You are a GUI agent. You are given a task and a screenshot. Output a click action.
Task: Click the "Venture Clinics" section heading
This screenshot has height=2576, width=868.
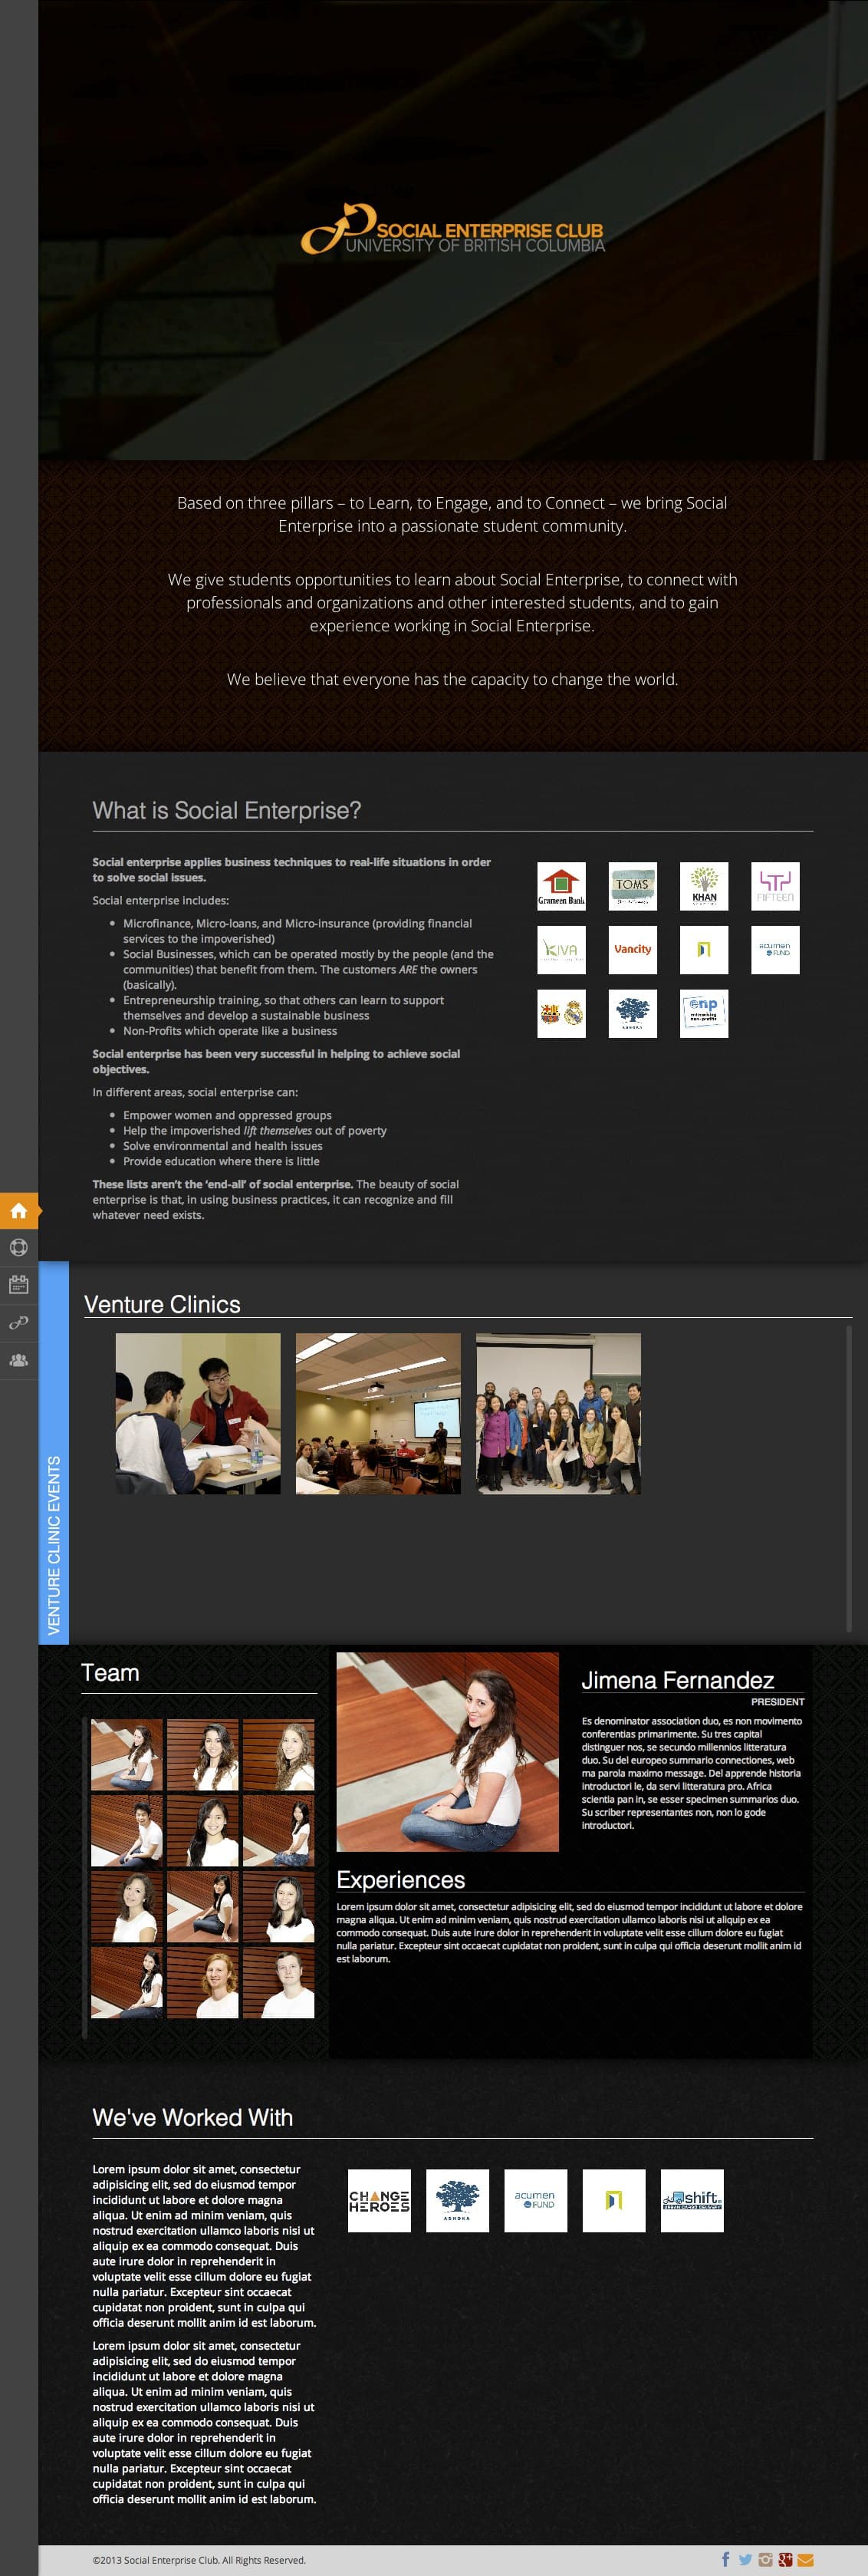(162, 1304)
